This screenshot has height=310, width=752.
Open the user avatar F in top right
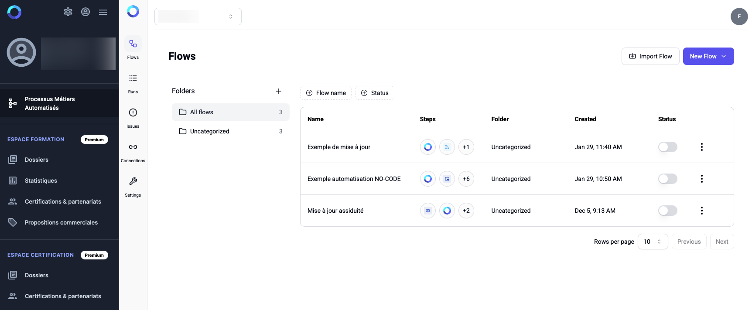click(x=739, y=17)
